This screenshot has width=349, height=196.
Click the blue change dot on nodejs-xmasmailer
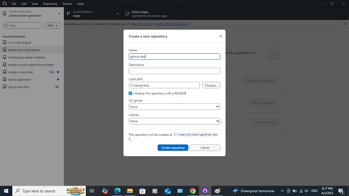pos(58,72)
